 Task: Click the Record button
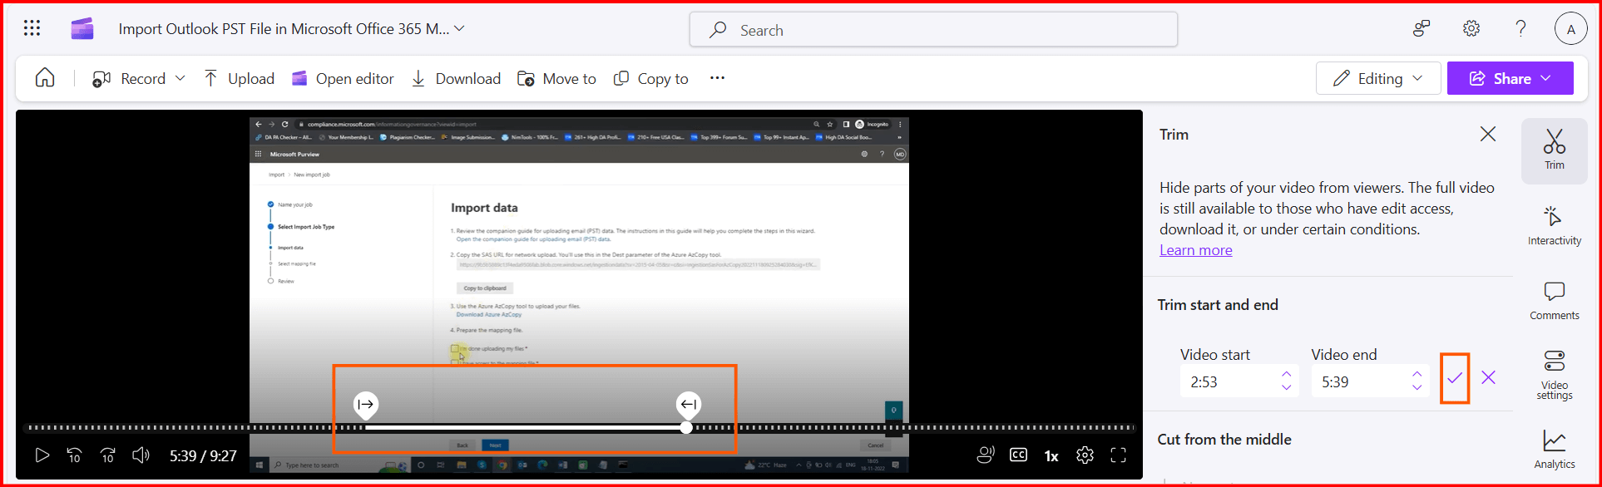[x=129, y=79]
